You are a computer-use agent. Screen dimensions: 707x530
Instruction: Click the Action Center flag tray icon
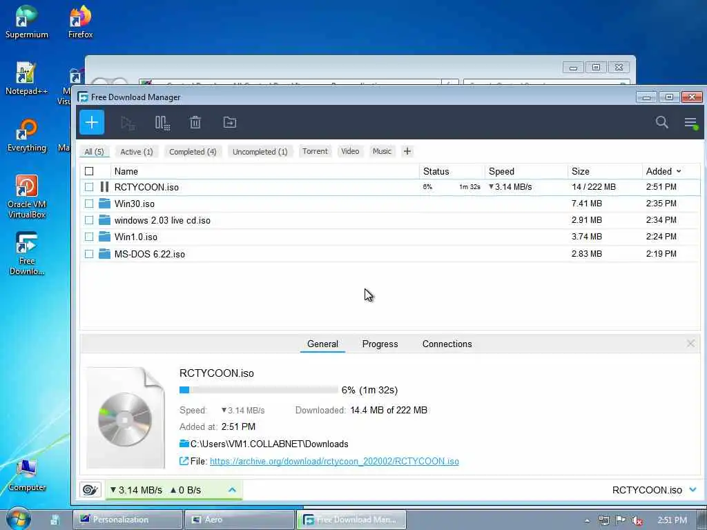tap(621, 520)
